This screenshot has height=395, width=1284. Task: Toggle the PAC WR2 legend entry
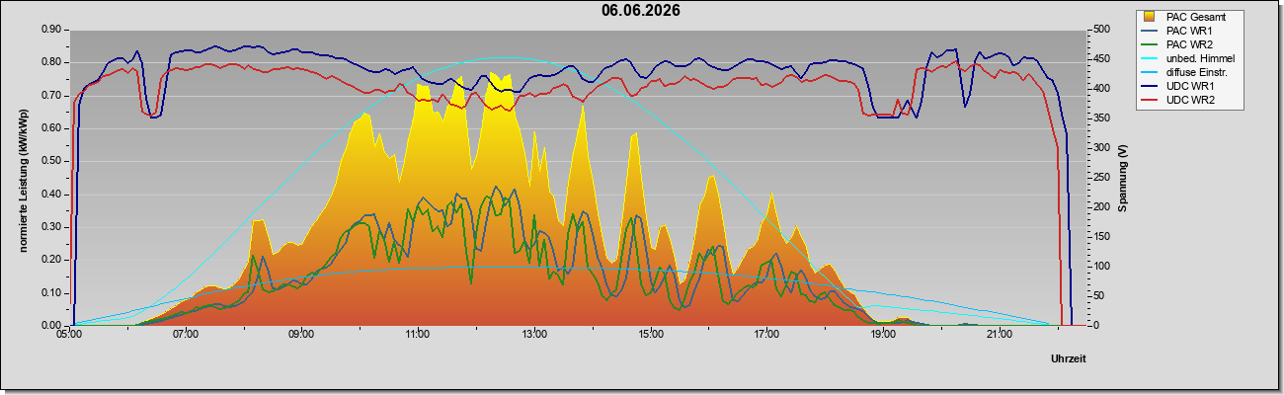pyautogui.click(x=1189, y=44)
